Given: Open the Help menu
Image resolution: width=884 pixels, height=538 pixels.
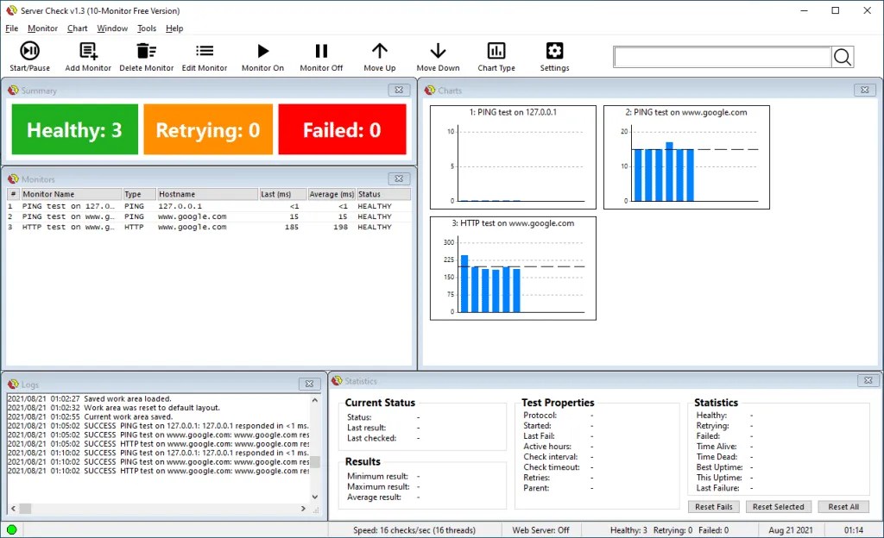Looking at the screenshot, I should (174, 28).
